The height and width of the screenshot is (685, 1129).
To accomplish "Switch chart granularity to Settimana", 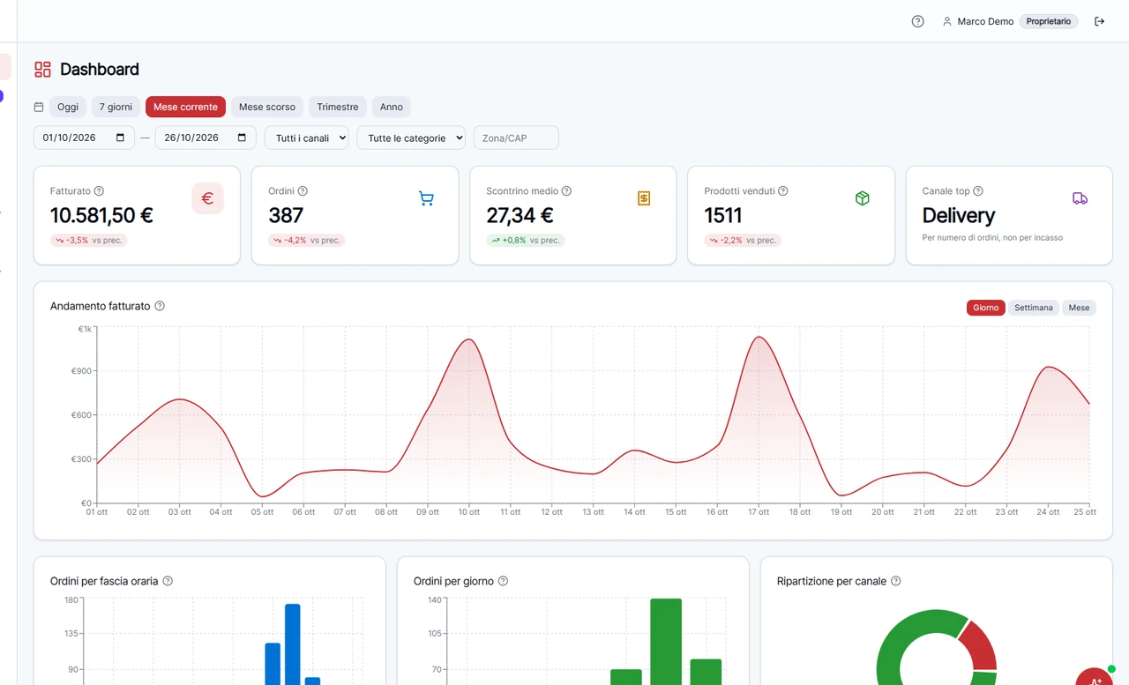I will pos(1033,308).
